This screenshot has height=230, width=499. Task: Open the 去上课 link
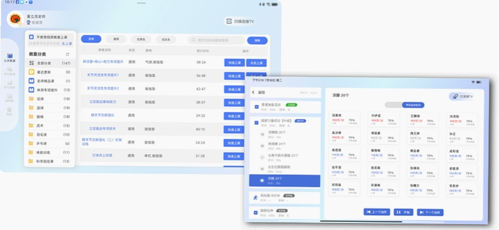(x=67, y=44)
